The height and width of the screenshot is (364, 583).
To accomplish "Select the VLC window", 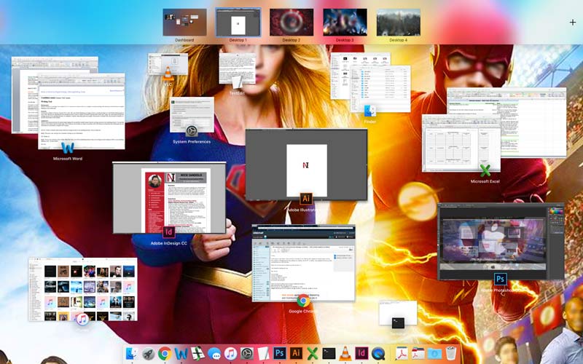I will [x=168, y=64].
